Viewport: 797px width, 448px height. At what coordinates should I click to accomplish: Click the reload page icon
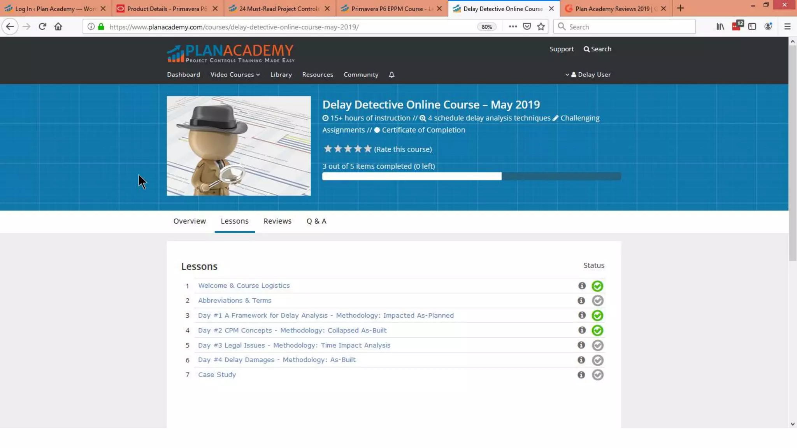coord(42,26)
